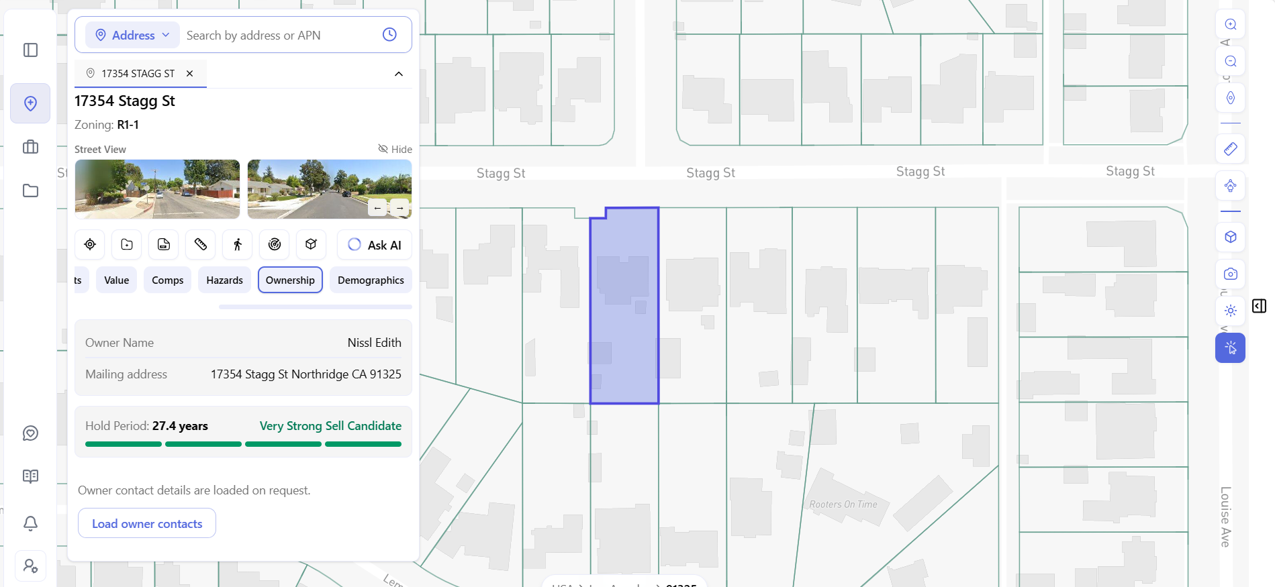
Task: Ask AI about this property
Action: click(375, 245)
